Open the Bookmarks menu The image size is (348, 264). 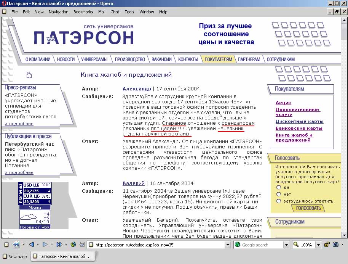coord(83,12)
